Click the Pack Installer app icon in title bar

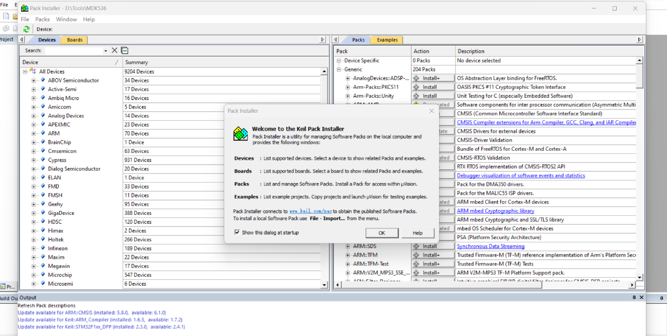point(24,8)
